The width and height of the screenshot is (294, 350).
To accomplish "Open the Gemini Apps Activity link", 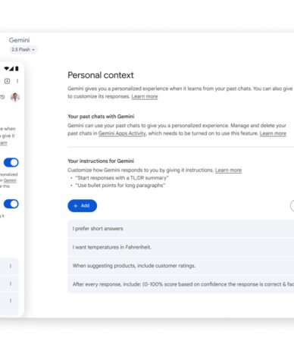I will click(x=122, y=133).
